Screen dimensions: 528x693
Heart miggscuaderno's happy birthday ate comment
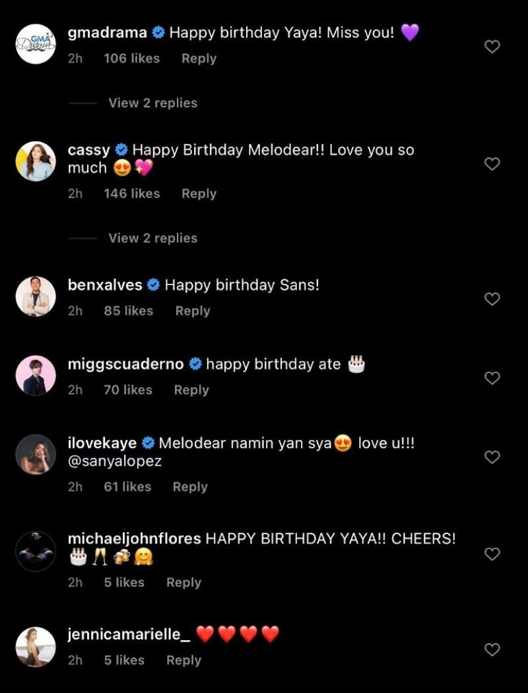(x=492, y=378)
